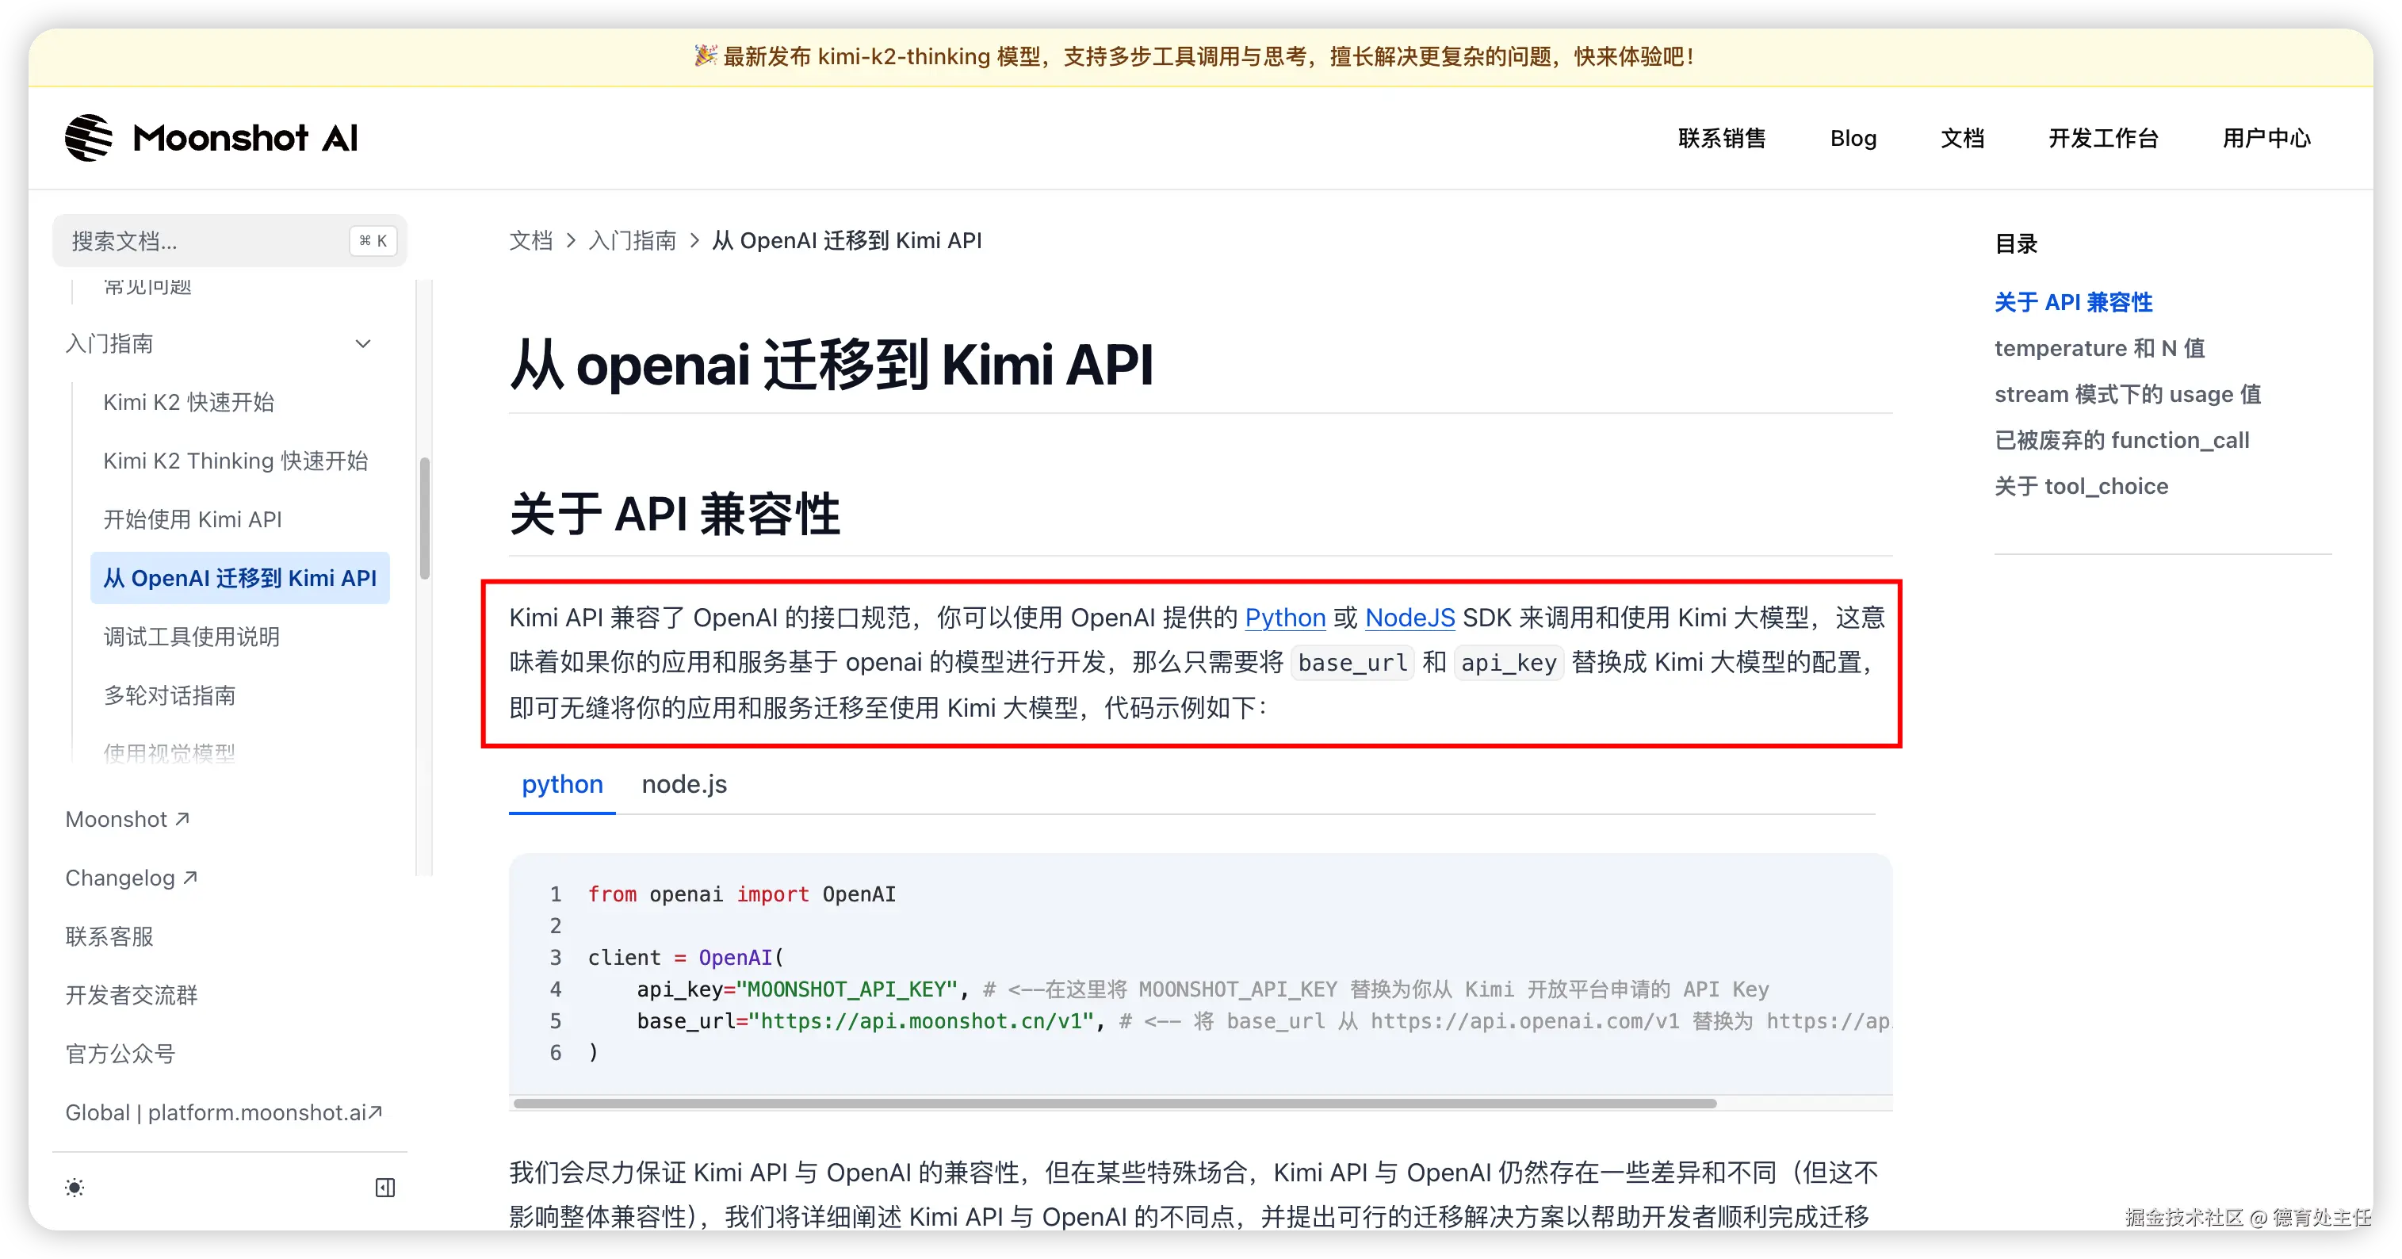Click the 目录 heading text
2402x1259 pixels.
[2016, 243]
